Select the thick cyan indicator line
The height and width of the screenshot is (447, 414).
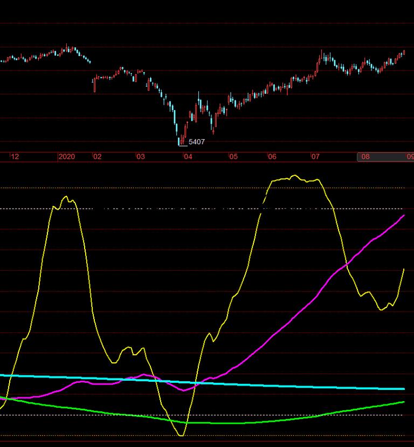tap(270, 385)
